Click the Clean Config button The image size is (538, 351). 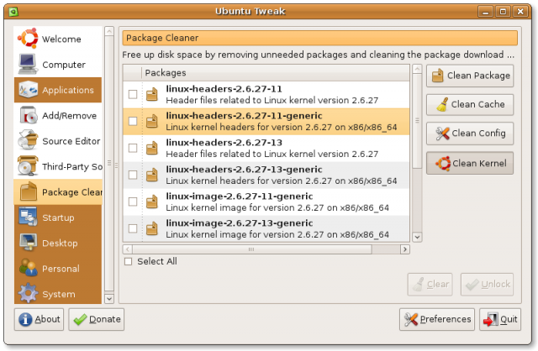(x=470, y=133)
